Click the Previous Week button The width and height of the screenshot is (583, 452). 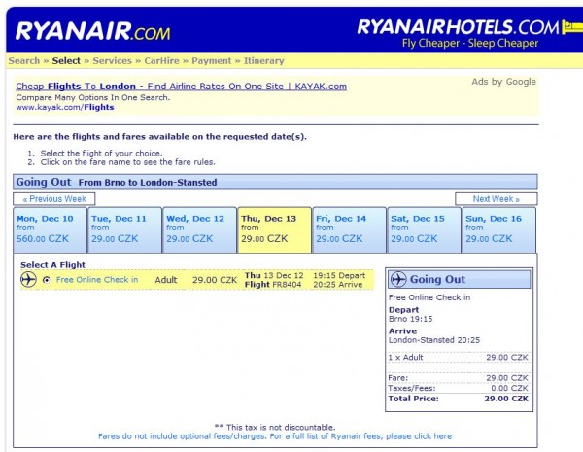pos(54,199)
